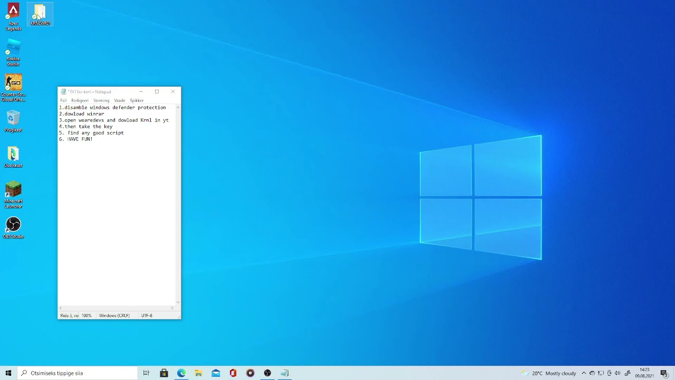Select the Uus kaust folder icon
Image resolution: width=675 pixels, height=380 pixels.
click(x=13, y=157)
